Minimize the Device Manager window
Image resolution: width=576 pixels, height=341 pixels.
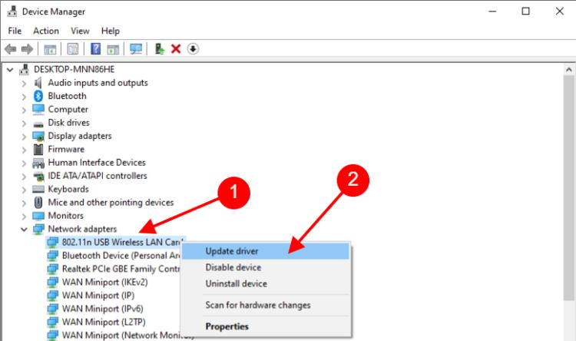tap(492, 12)
